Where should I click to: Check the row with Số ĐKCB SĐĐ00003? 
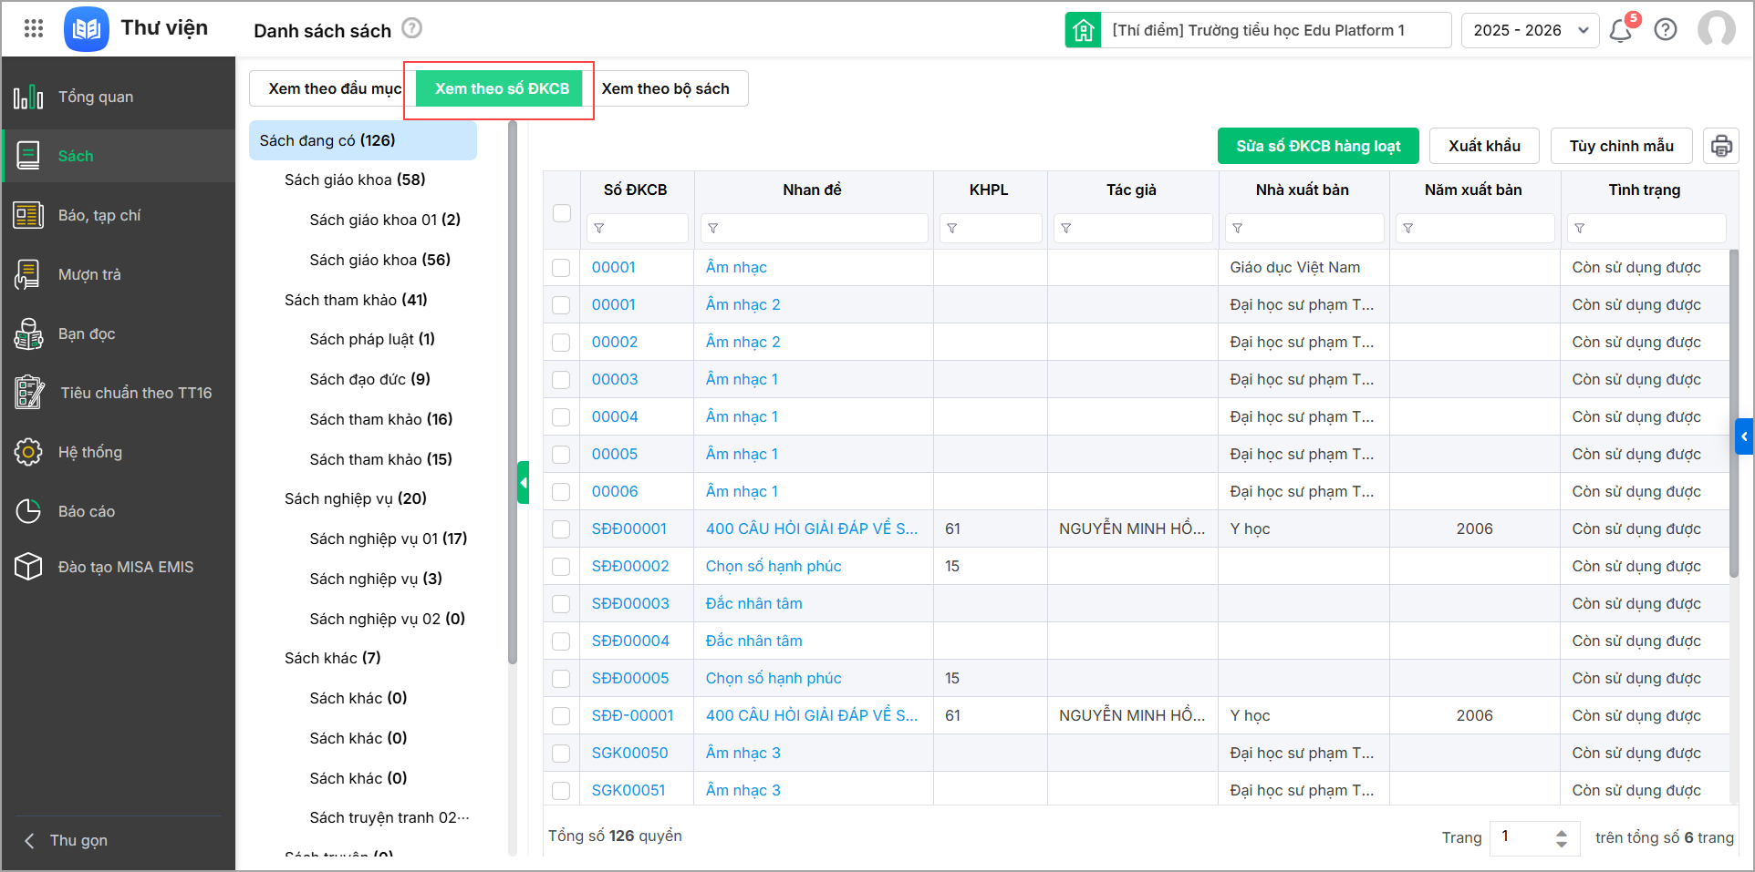tap(561, 604)
